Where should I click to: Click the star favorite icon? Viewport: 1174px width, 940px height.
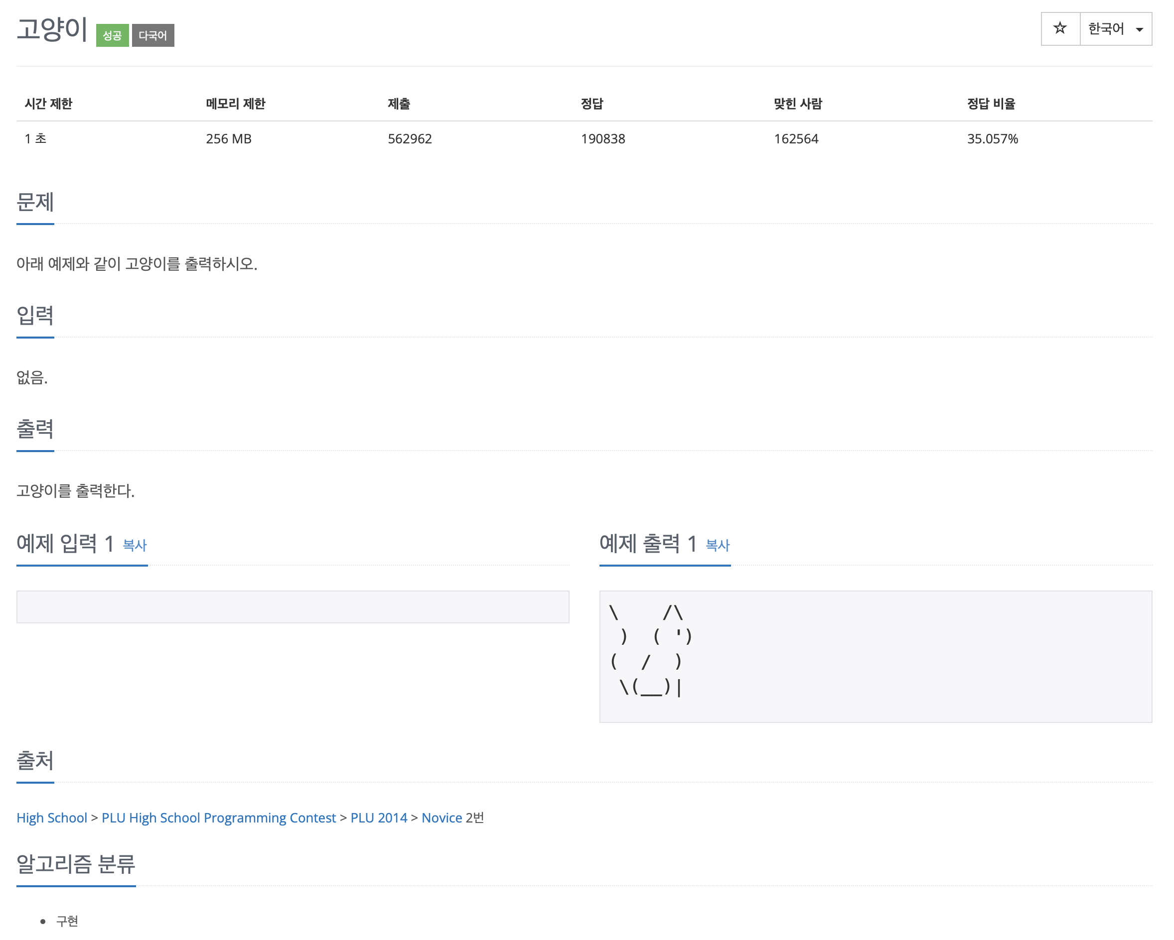click(x=1060, y=28)
